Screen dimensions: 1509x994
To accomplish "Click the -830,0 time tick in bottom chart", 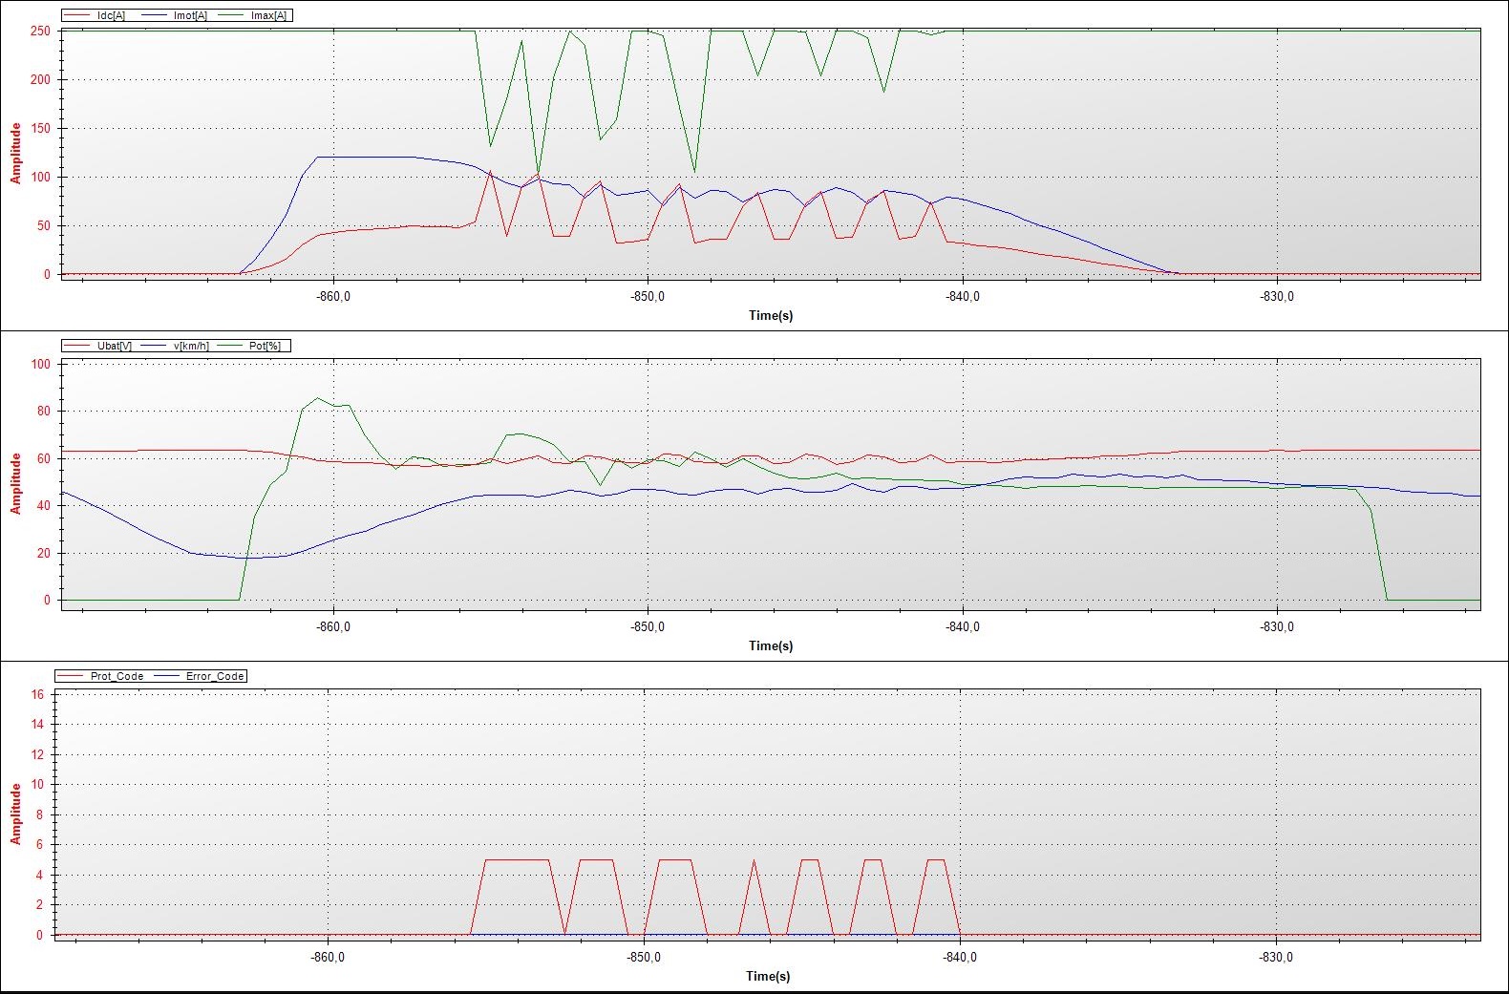I will point(1276,957).
